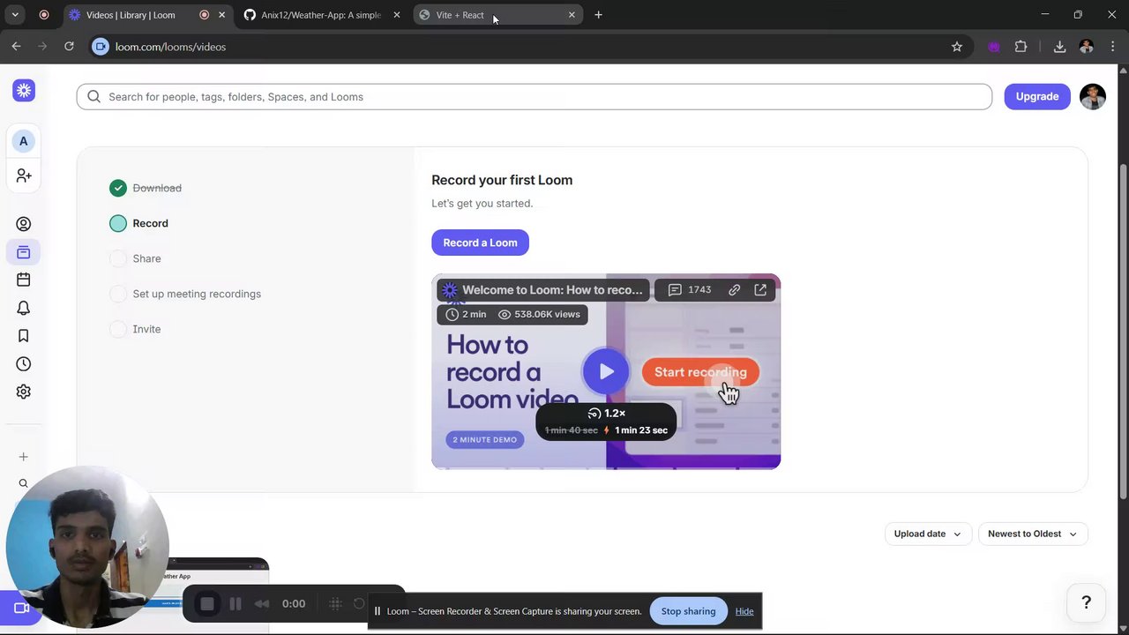Select the webcam bubble preview
Screen dimensions: 1129x635
click(x=86, y=547)
